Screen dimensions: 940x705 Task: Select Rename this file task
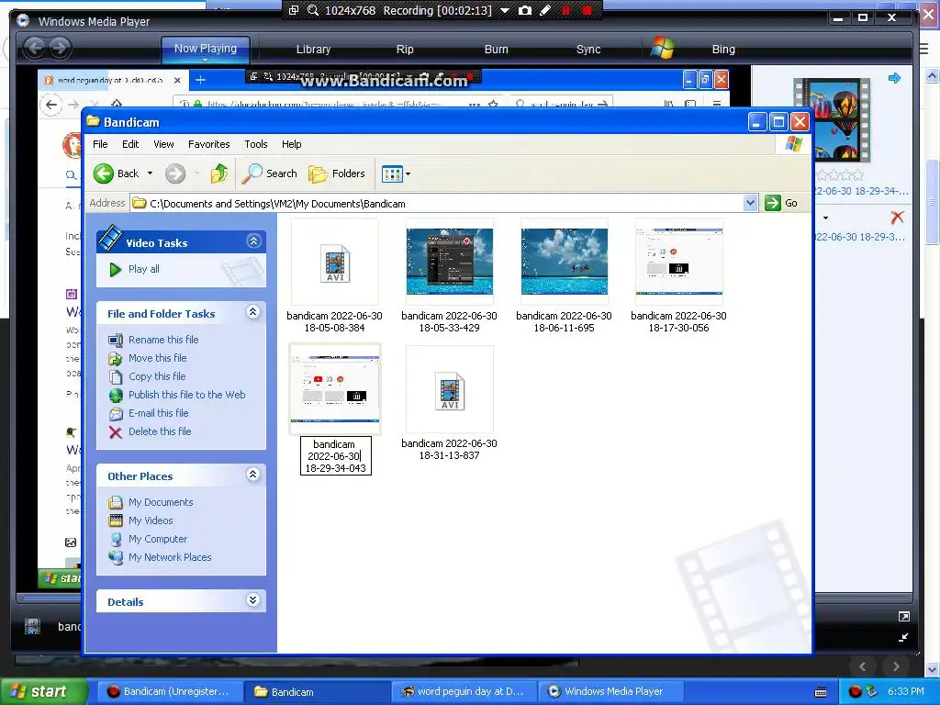163,340
